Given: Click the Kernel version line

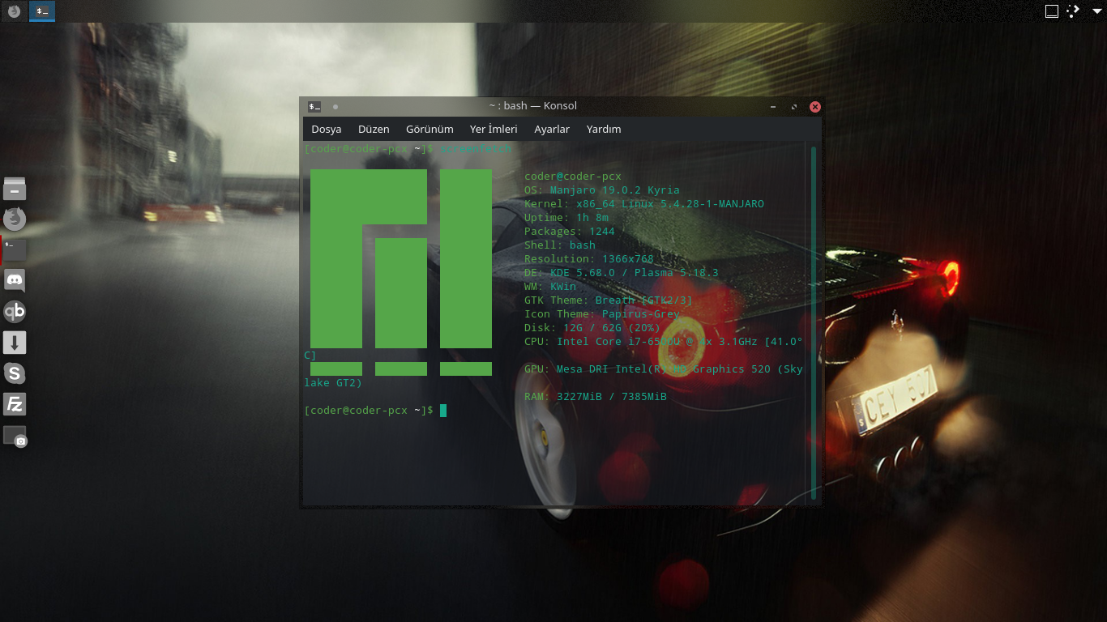Looking at the screenshot, I should 644,204.
